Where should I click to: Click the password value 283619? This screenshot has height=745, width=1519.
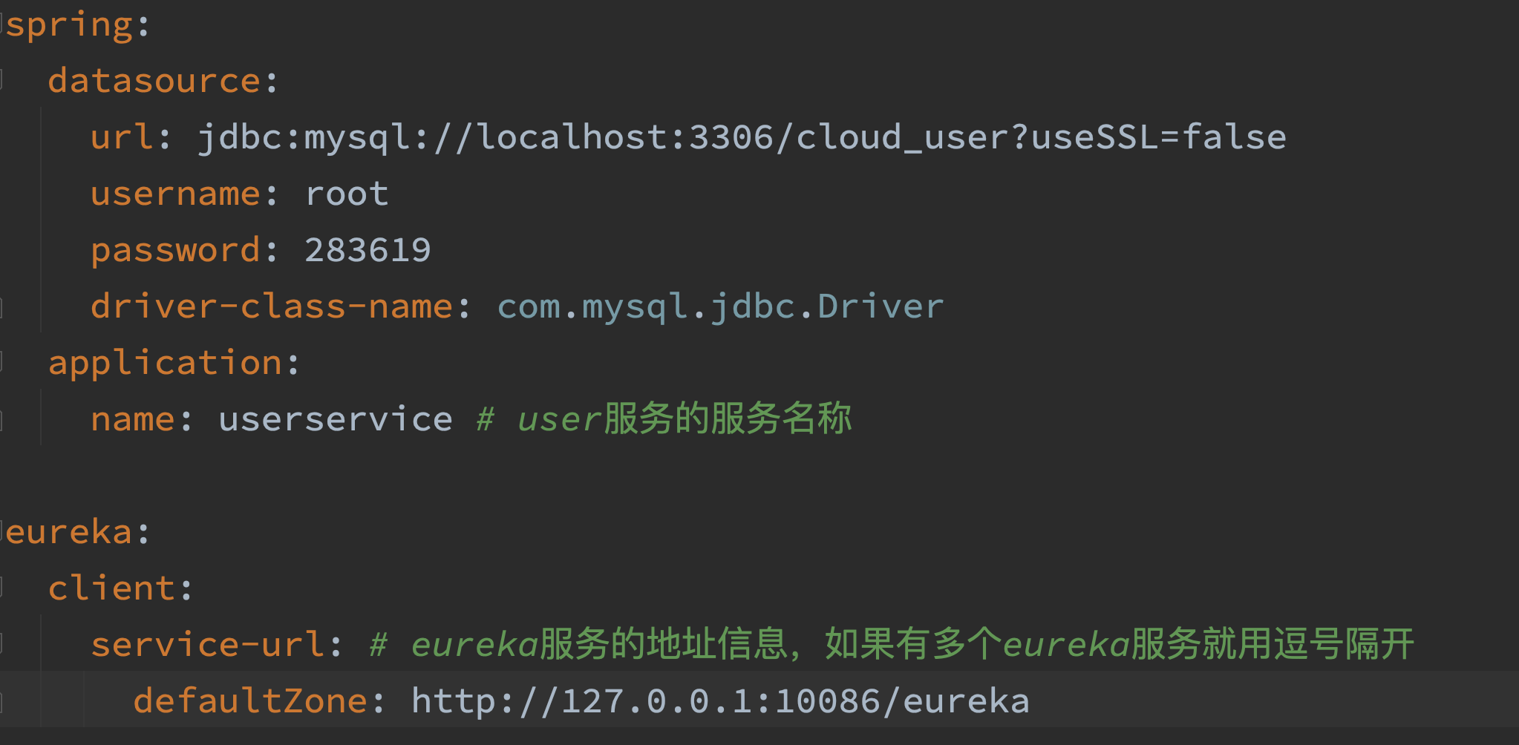[x=367, y=250]
